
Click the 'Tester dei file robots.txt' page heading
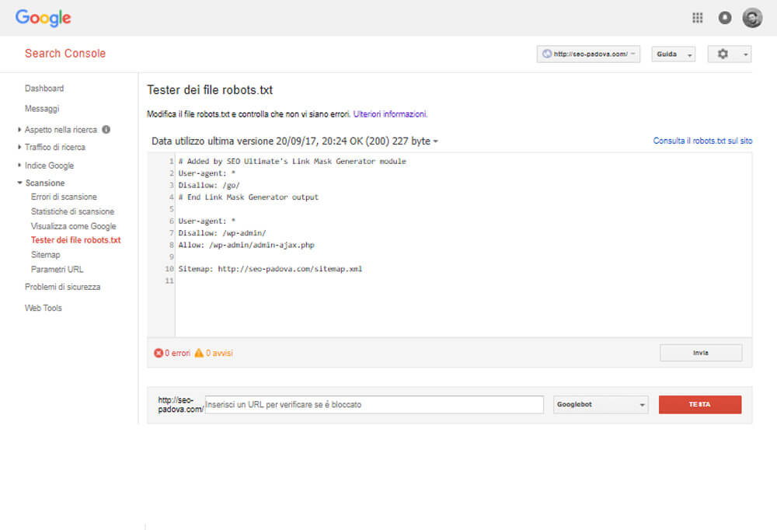tap(210, 89)
